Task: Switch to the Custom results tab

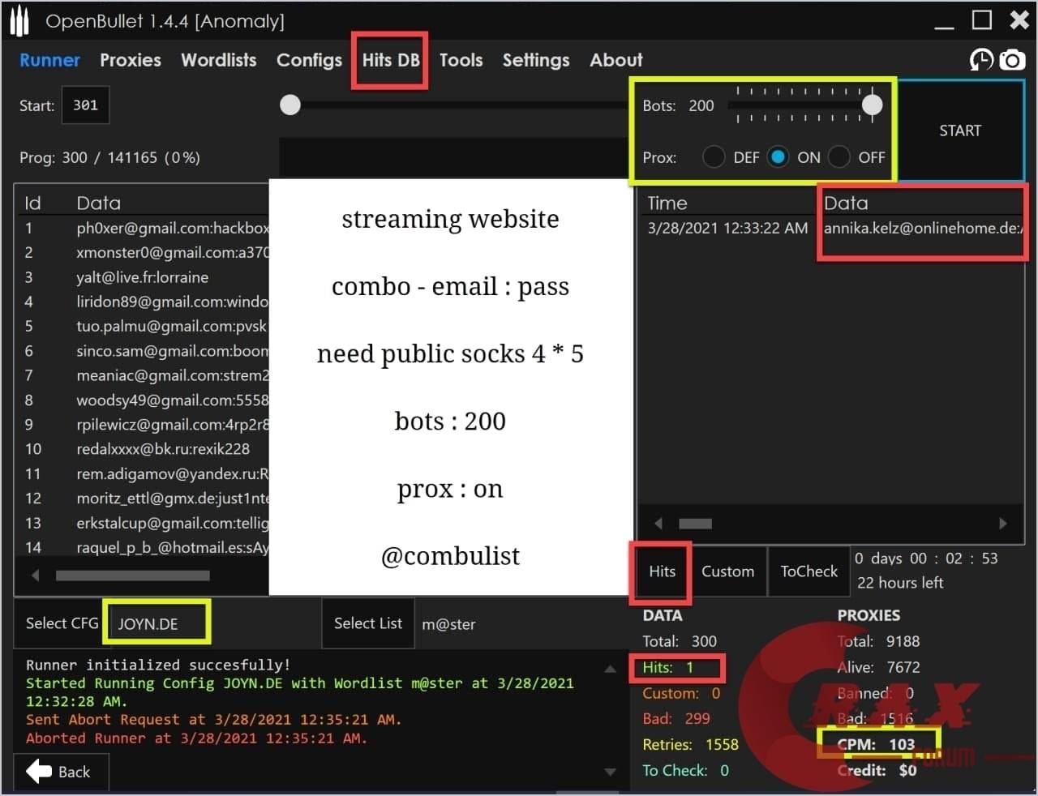Action: (x=727, y=571)
